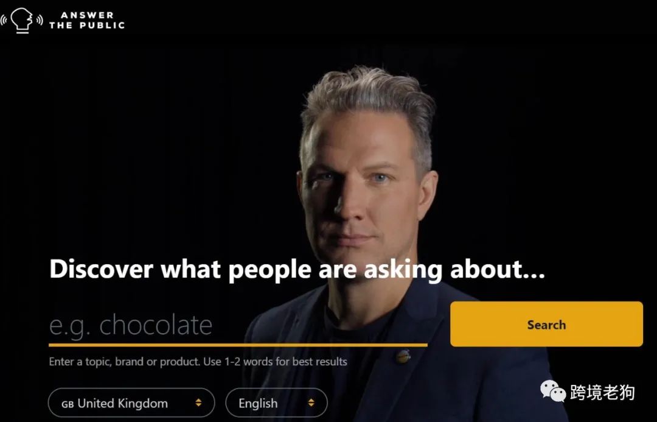Click the "Discover what people are asking about" heading
Screen dimensions: 657x422
(297, 269)
